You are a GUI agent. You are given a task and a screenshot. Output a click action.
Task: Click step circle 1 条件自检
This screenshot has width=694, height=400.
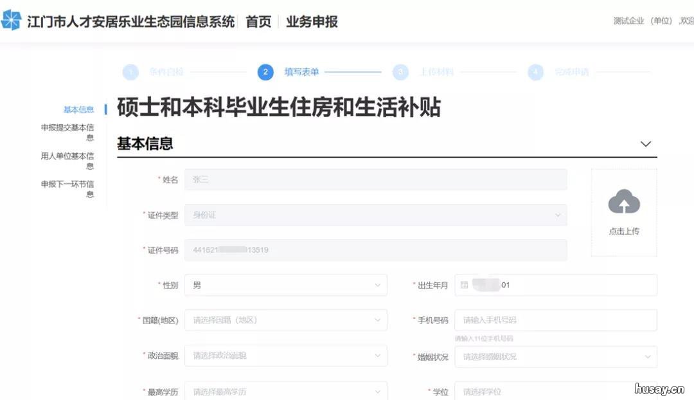coord(130,72)
